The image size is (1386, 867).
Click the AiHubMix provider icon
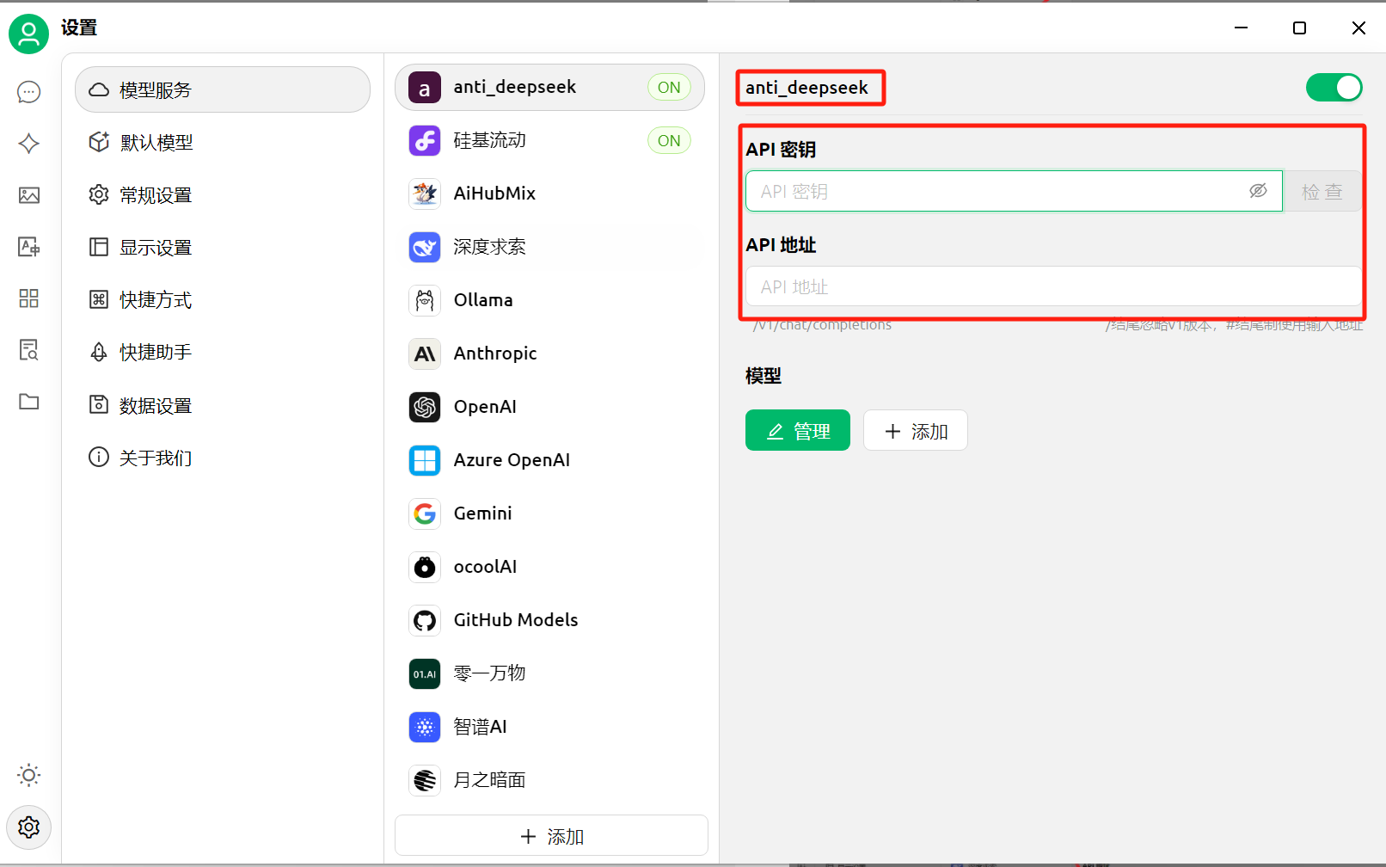coord(425,194)
